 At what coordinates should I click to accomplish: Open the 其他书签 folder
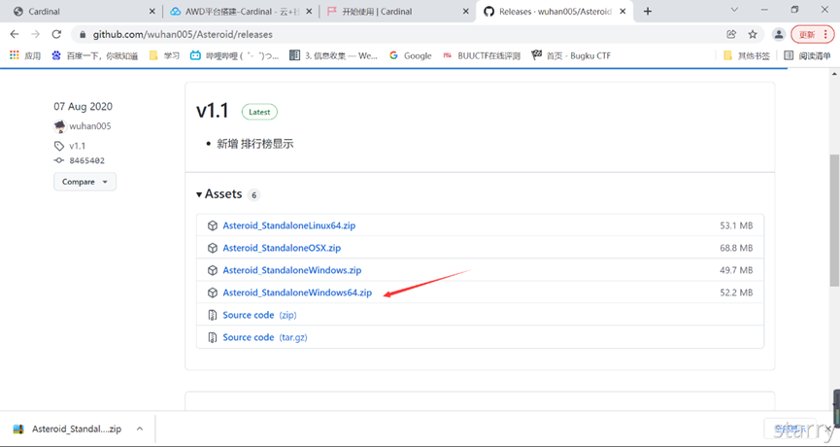click(746, 55)
